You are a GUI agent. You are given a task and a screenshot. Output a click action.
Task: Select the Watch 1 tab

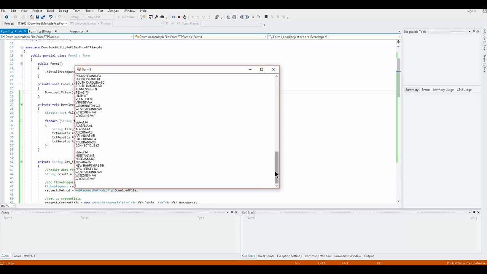[x=29, y=256]
